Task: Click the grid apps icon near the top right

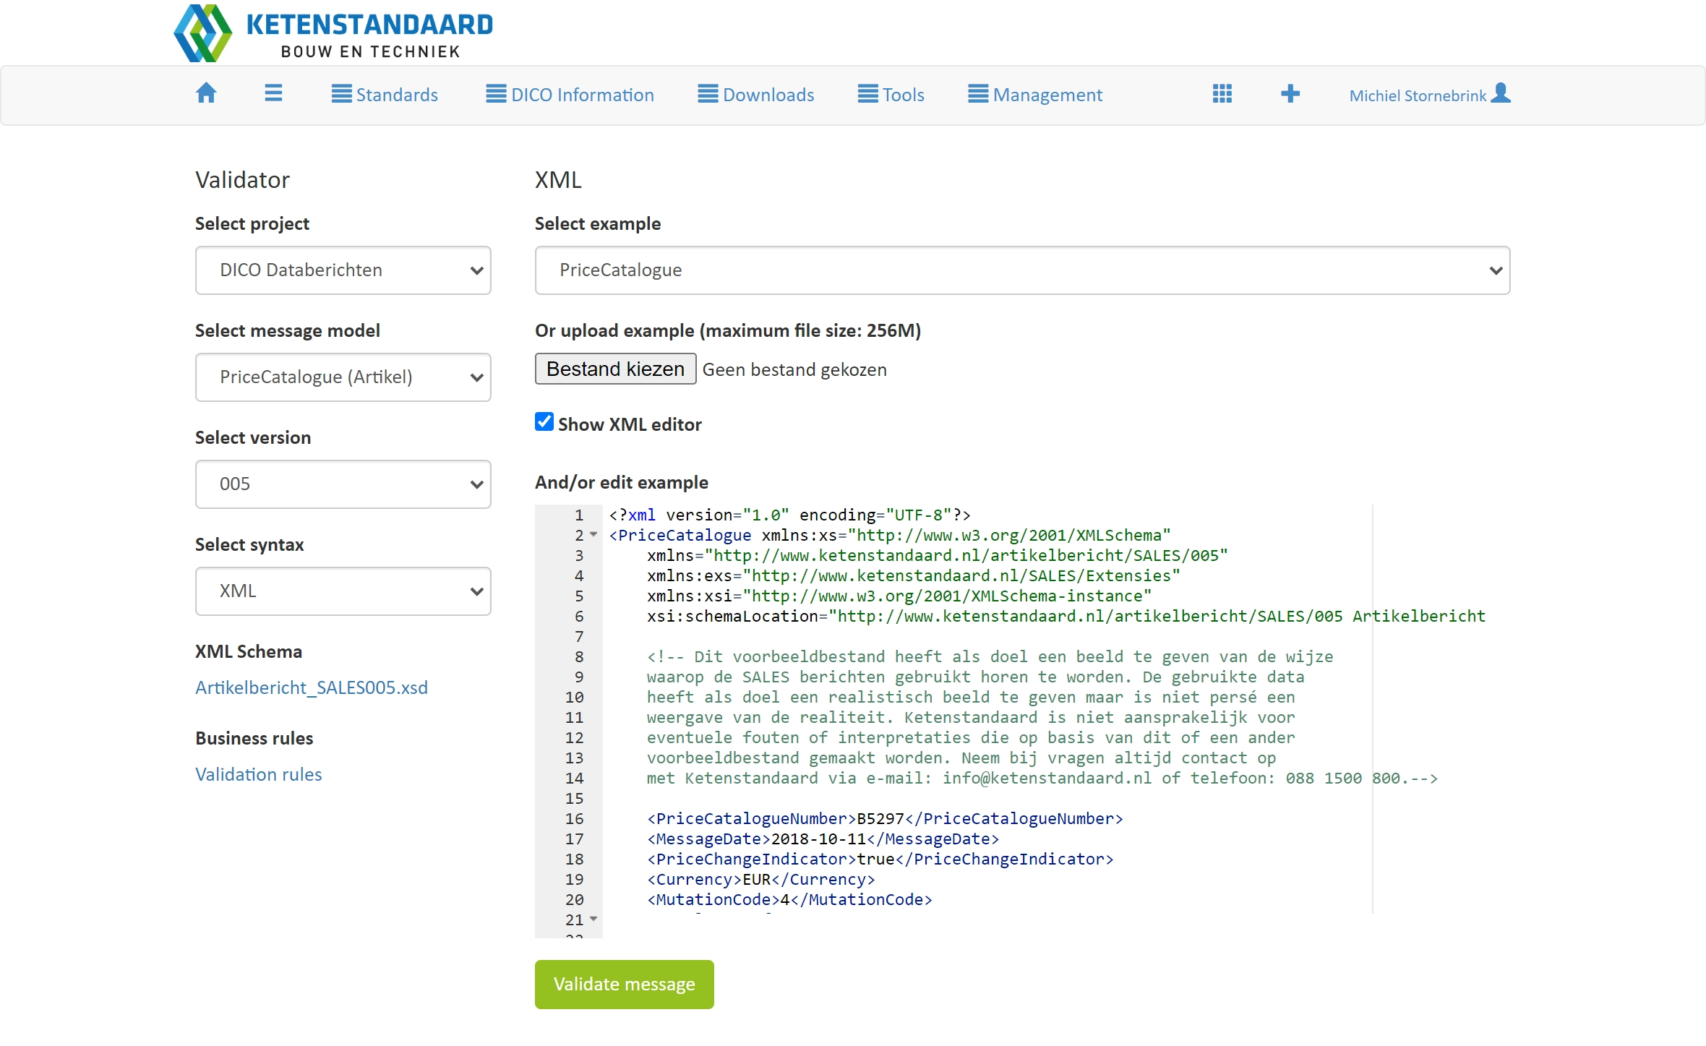Action: coord(1222,93)
